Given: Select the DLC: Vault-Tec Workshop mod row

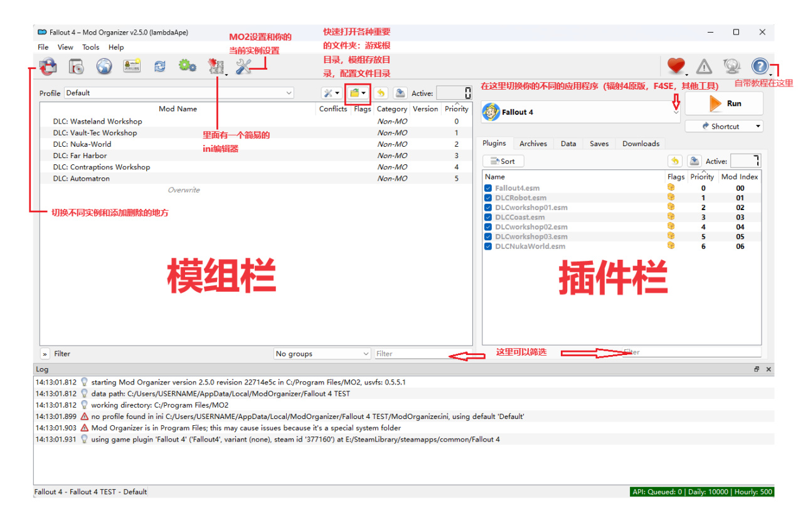Looking at the screenshot, I should pyautogui.click(x=256, y=133).
